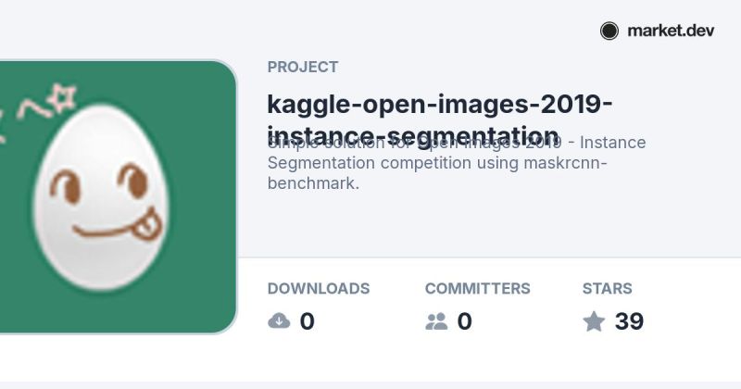741x389 pixels.
Task: Click the star icon beside 39
Action: coord(594,321)
